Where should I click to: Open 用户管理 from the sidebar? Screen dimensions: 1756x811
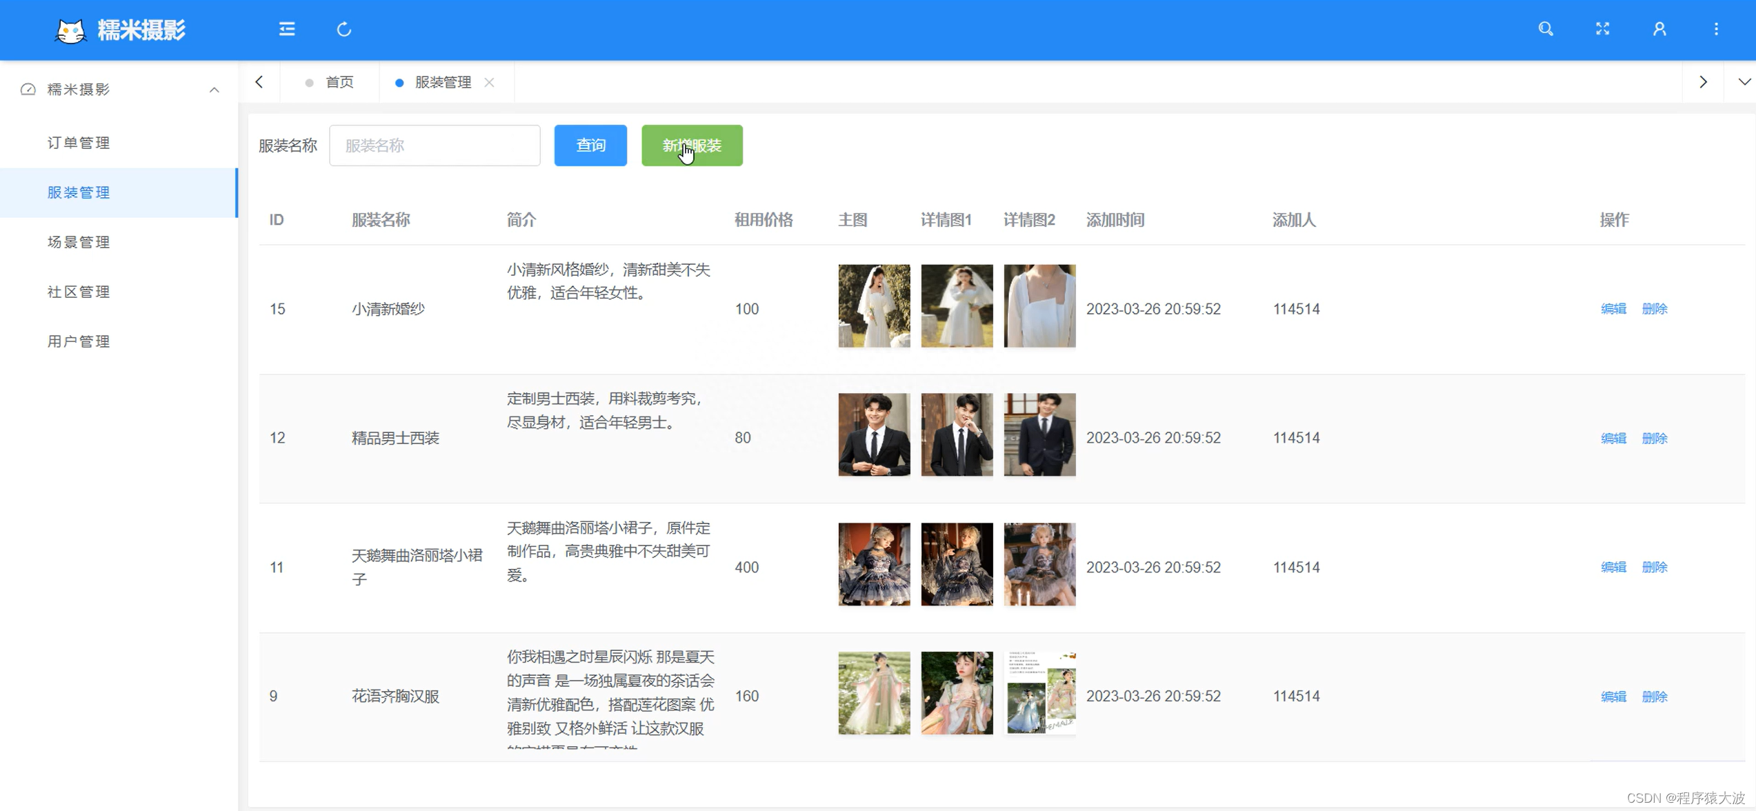(x=78, y=341)
